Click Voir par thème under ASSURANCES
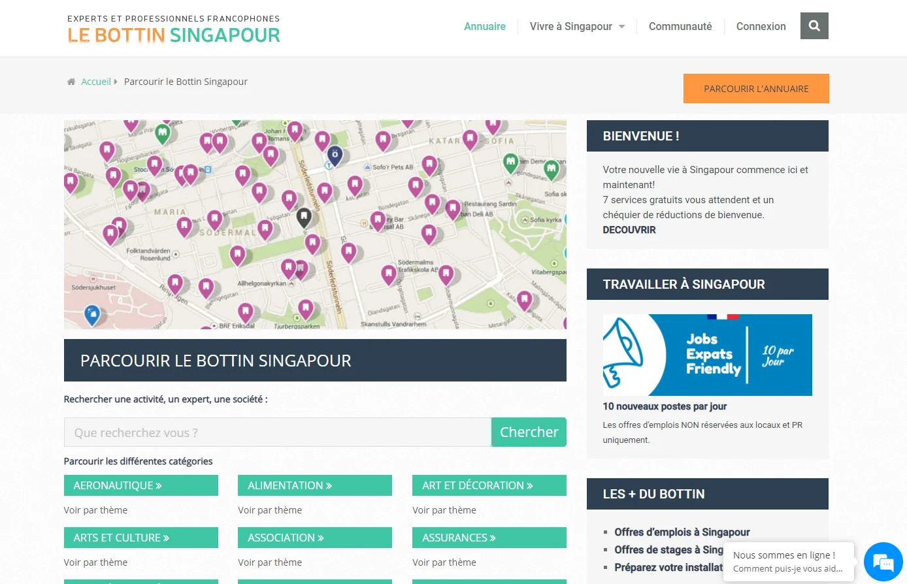 [x=444, y=562]
